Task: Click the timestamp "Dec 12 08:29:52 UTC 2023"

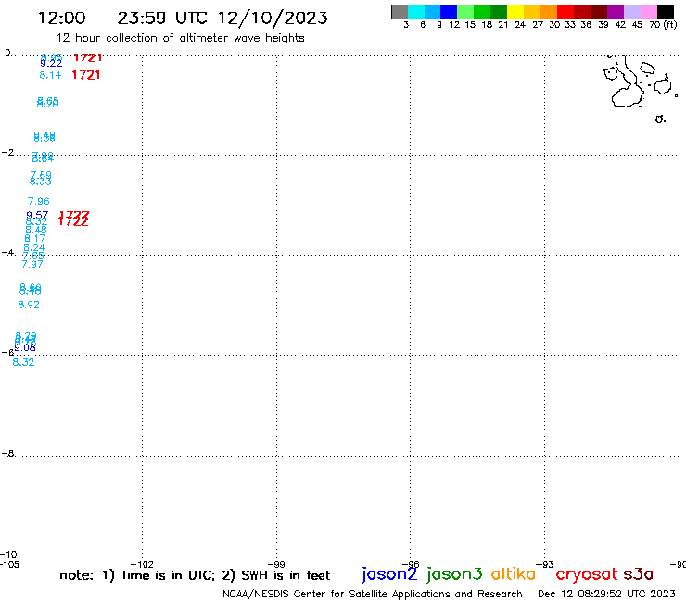Action: tap(606, 595)
